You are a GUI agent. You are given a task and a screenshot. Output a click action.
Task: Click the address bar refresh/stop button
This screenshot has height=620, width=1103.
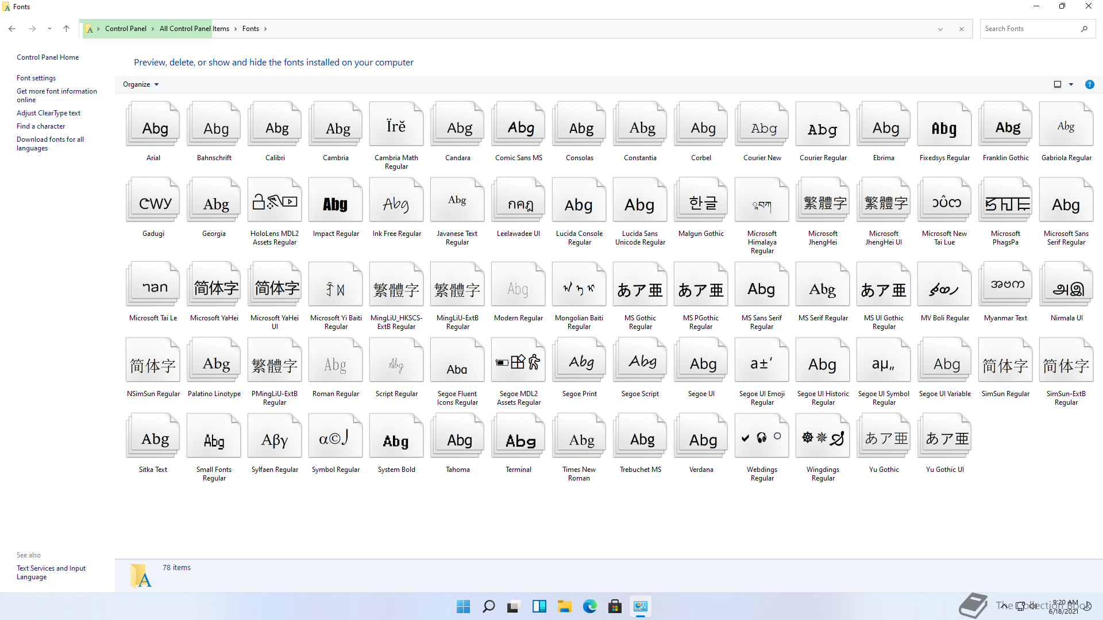click(x=961, y=29)
